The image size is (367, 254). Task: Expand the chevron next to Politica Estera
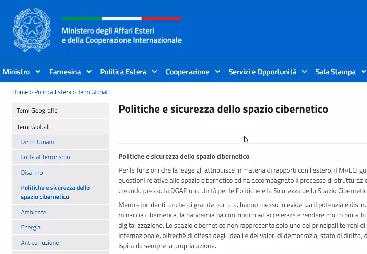tap(155, 72)
